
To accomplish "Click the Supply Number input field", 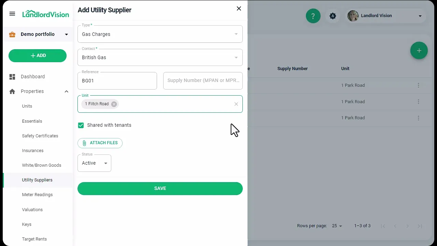I will click(203, 81).
